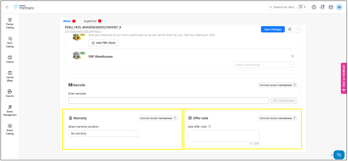This screenshot has height=161, width=348.
Task: Click the help question mark icon
Action: click(x=314, y=7)
